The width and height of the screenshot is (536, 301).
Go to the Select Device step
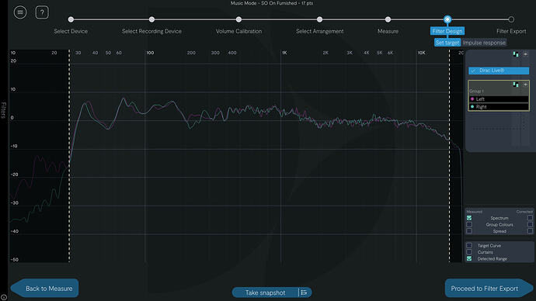coord(71,31)
